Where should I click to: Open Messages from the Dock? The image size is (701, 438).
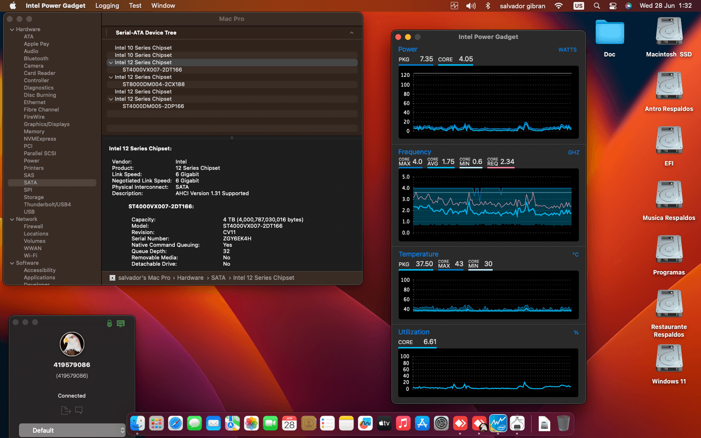[194, 423]
